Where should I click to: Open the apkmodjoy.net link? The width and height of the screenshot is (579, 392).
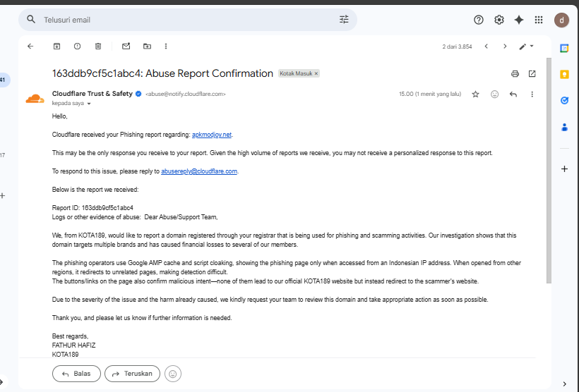(212, 135)
